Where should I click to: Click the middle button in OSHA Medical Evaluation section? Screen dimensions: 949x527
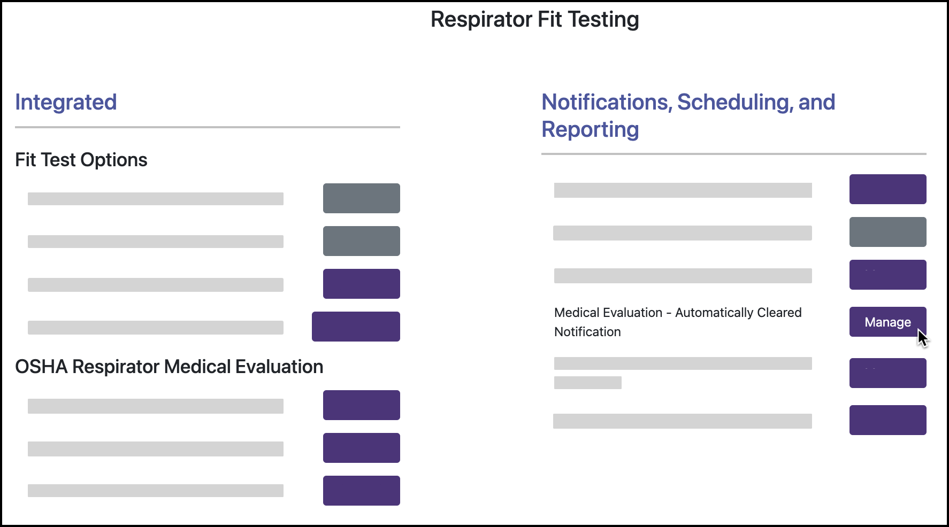[x=361, y=448]
